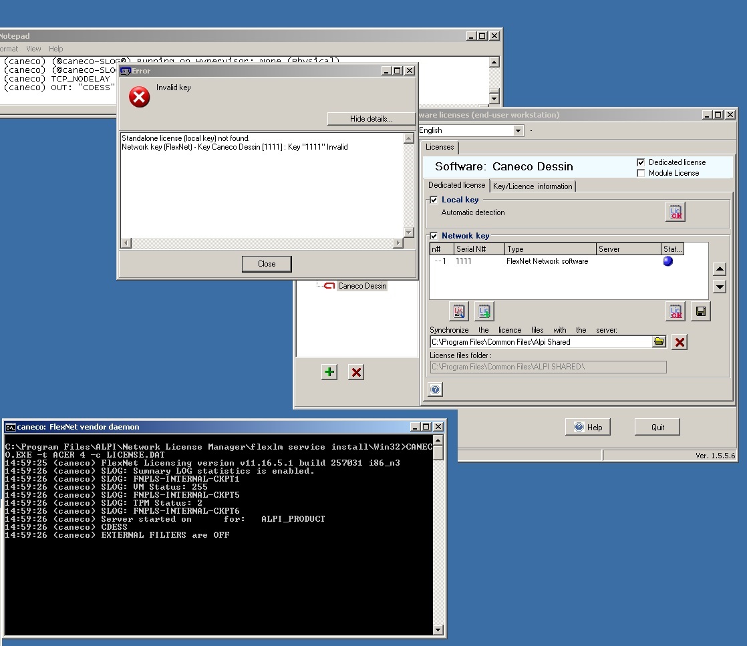
Task: Click the "FlexNet Network software" type cell
Action: (x=547, y=261)
